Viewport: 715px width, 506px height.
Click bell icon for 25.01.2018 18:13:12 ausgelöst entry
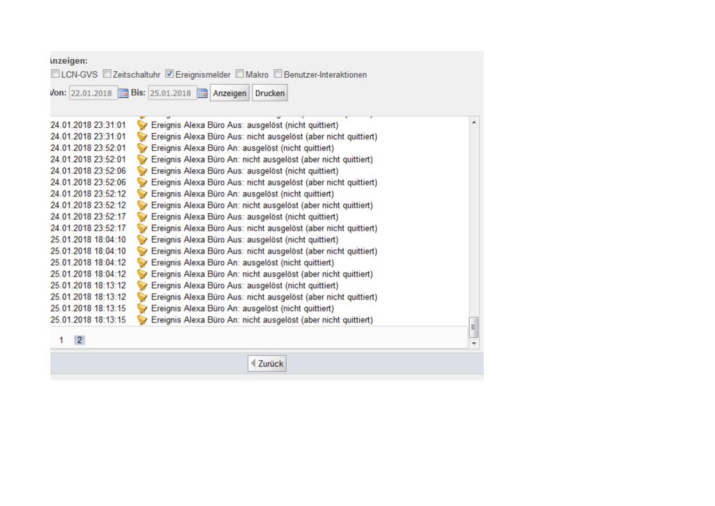point(143,286)
